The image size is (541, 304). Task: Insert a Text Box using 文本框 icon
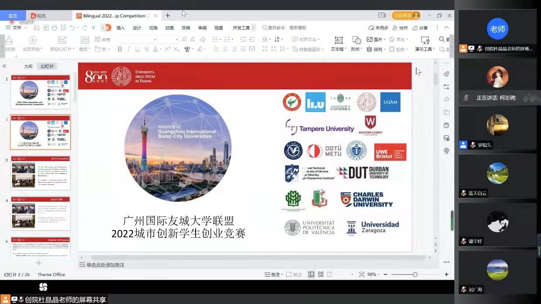pyautogui.click(x=338, y=40)
